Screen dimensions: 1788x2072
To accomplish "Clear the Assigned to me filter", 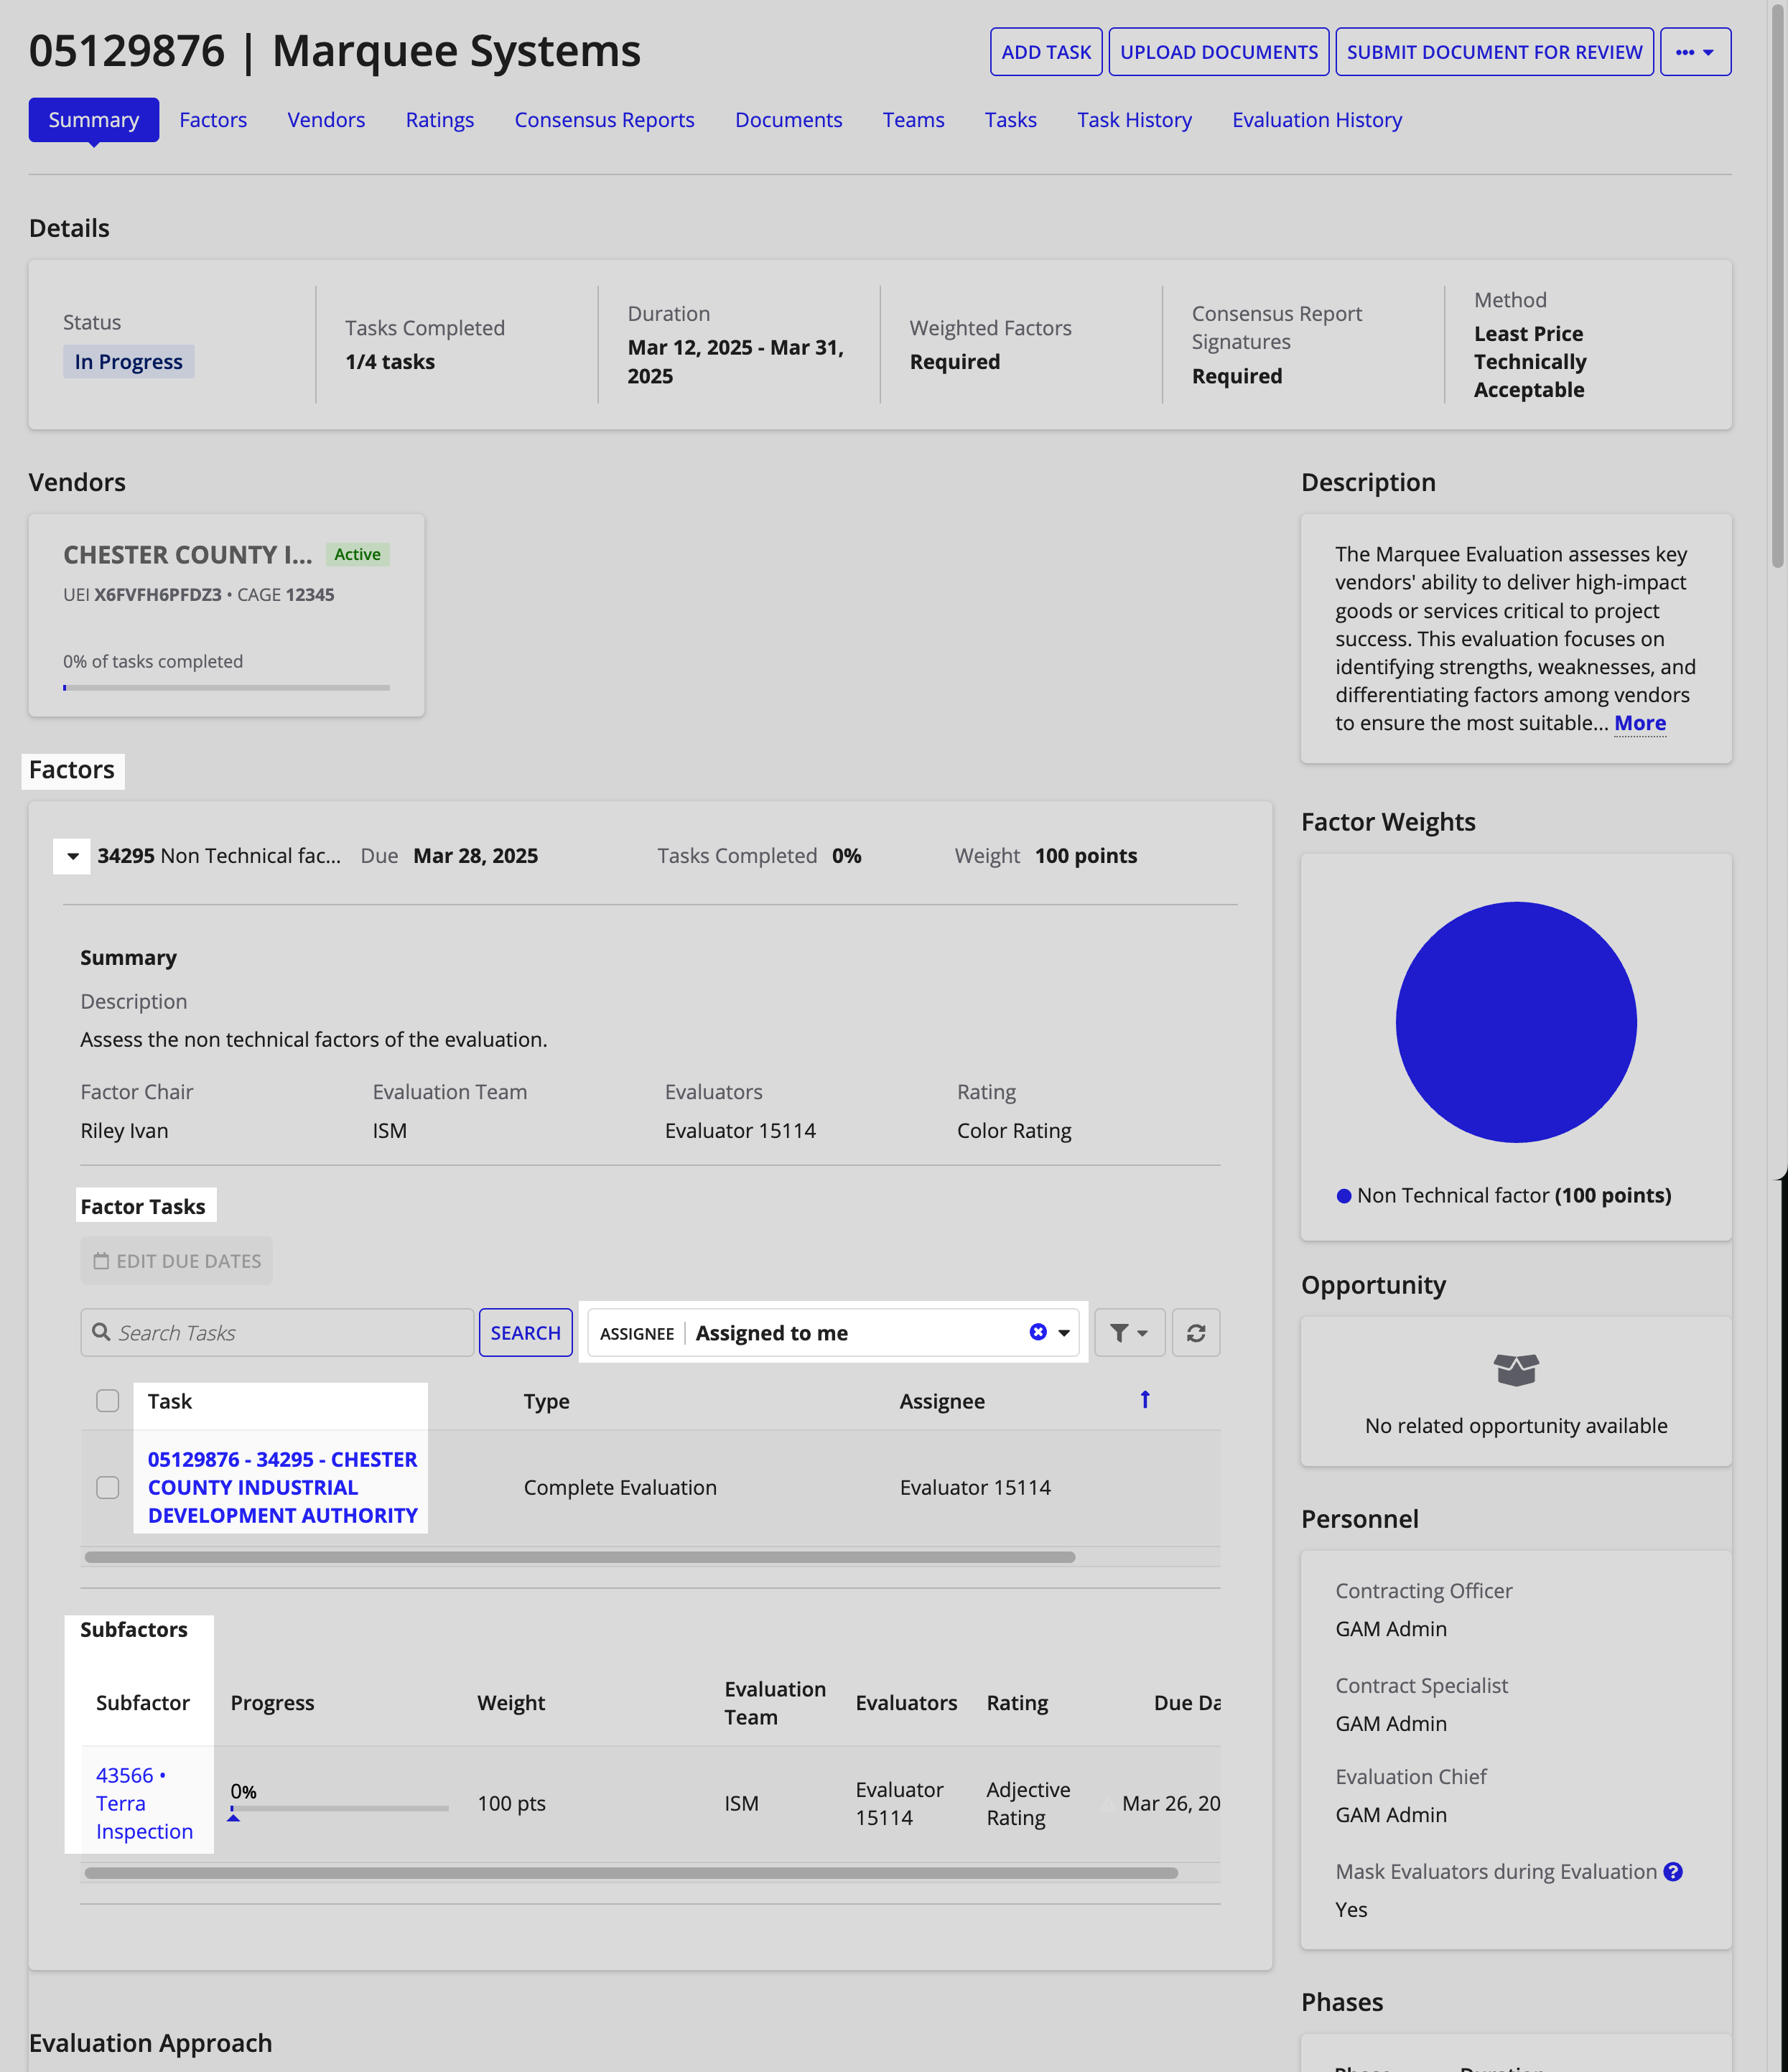I will [x=1038, y=1332].
